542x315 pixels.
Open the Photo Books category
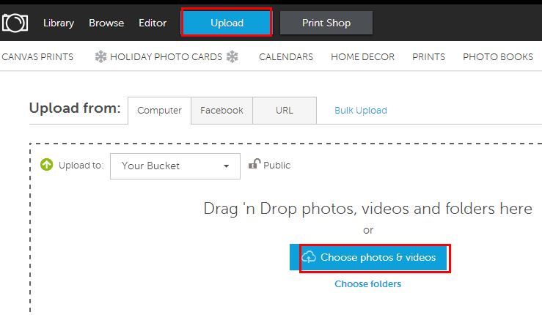497,56
